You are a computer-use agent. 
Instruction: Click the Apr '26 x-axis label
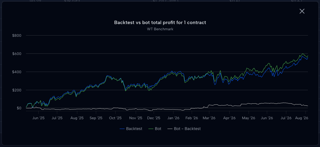229,118
